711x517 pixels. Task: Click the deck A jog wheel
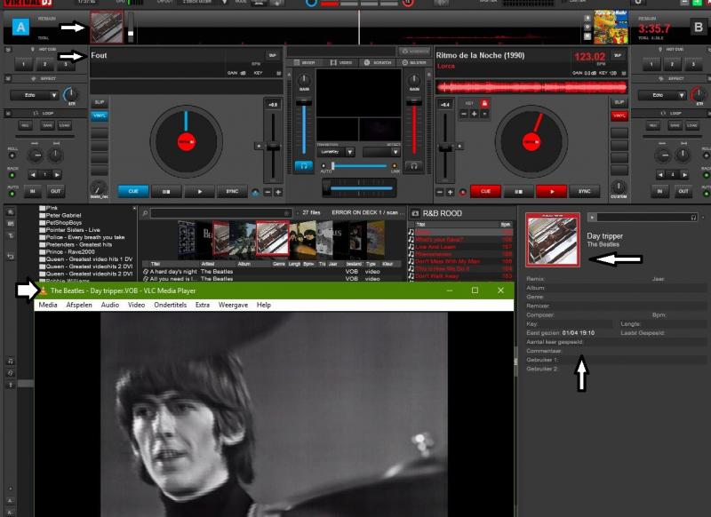tap(186, 141)
